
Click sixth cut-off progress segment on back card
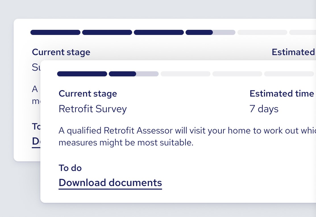(x=303, y=32)
